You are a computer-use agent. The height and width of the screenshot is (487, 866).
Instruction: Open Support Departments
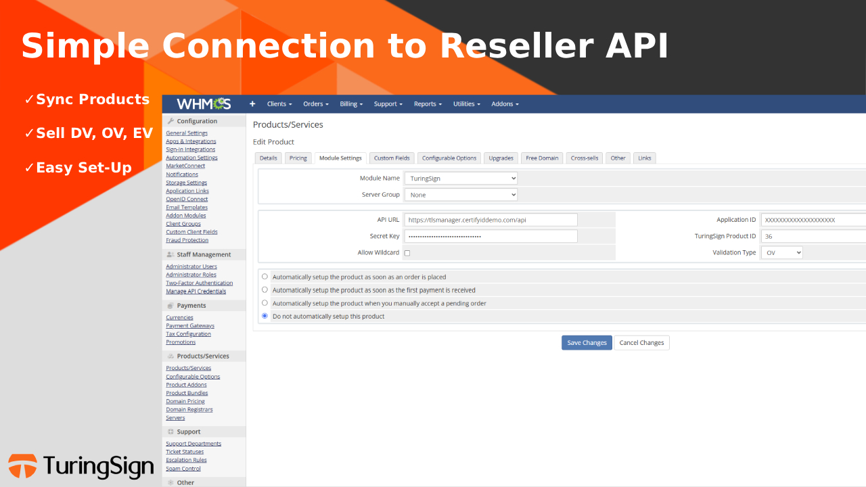pos(193,444)
